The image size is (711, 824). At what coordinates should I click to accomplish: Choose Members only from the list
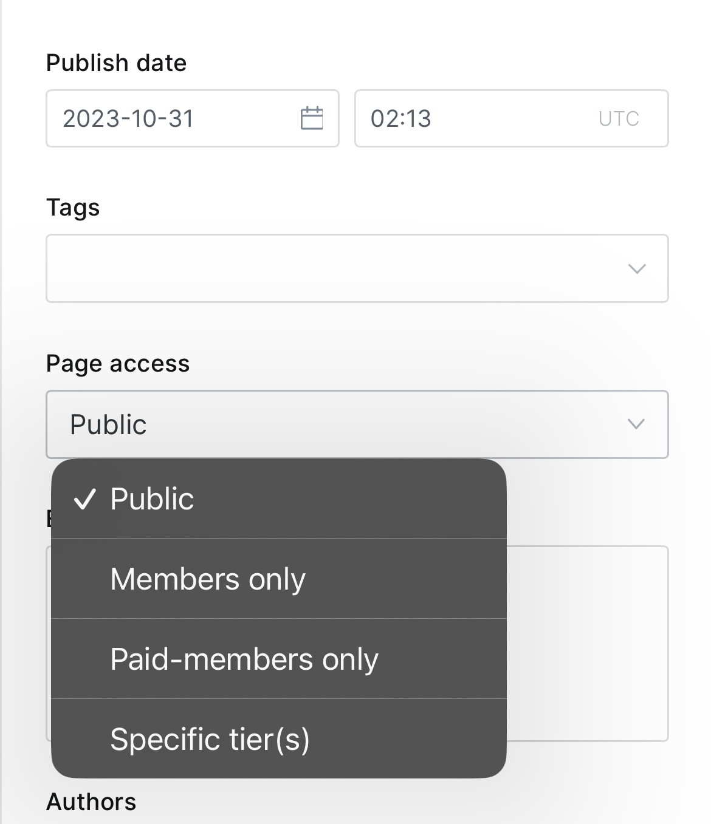pos(279,579)
